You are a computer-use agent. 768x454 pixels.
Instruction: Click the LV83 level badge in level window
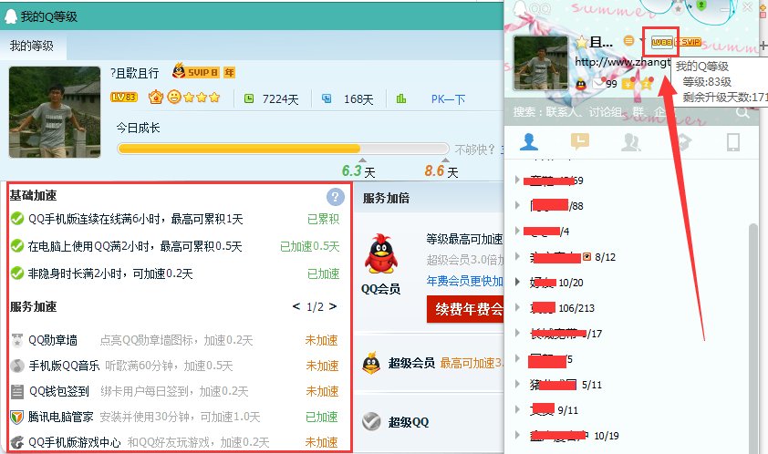coord(123,97)
